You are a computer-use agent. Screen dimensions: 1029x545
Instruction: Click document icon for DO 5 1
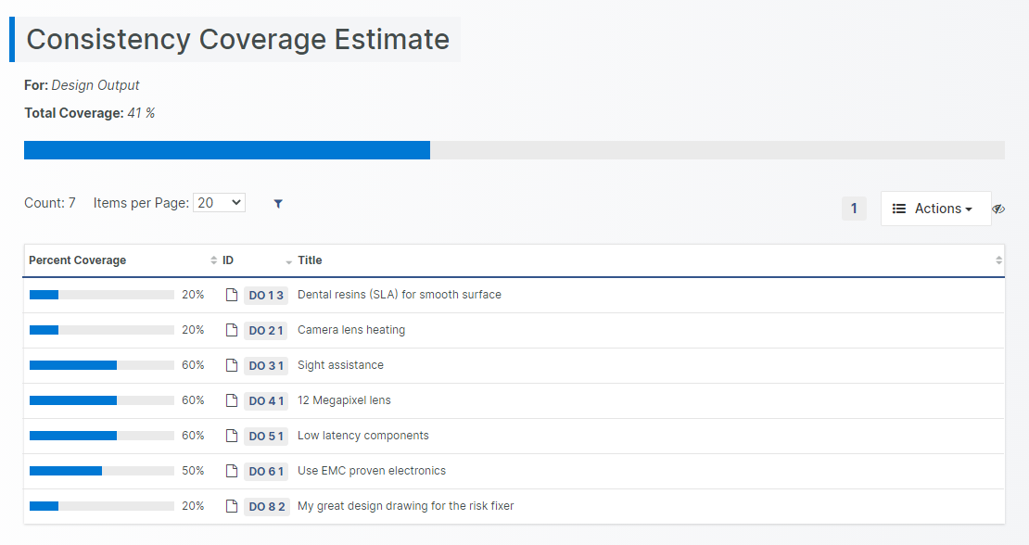tap(232, 436)
